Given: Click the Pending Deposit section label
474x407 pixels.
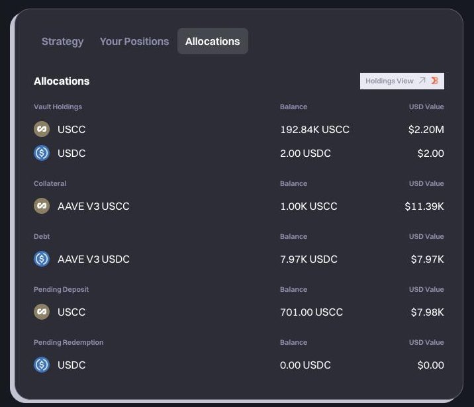Looking at the screenshot, I should click(61, 289).
